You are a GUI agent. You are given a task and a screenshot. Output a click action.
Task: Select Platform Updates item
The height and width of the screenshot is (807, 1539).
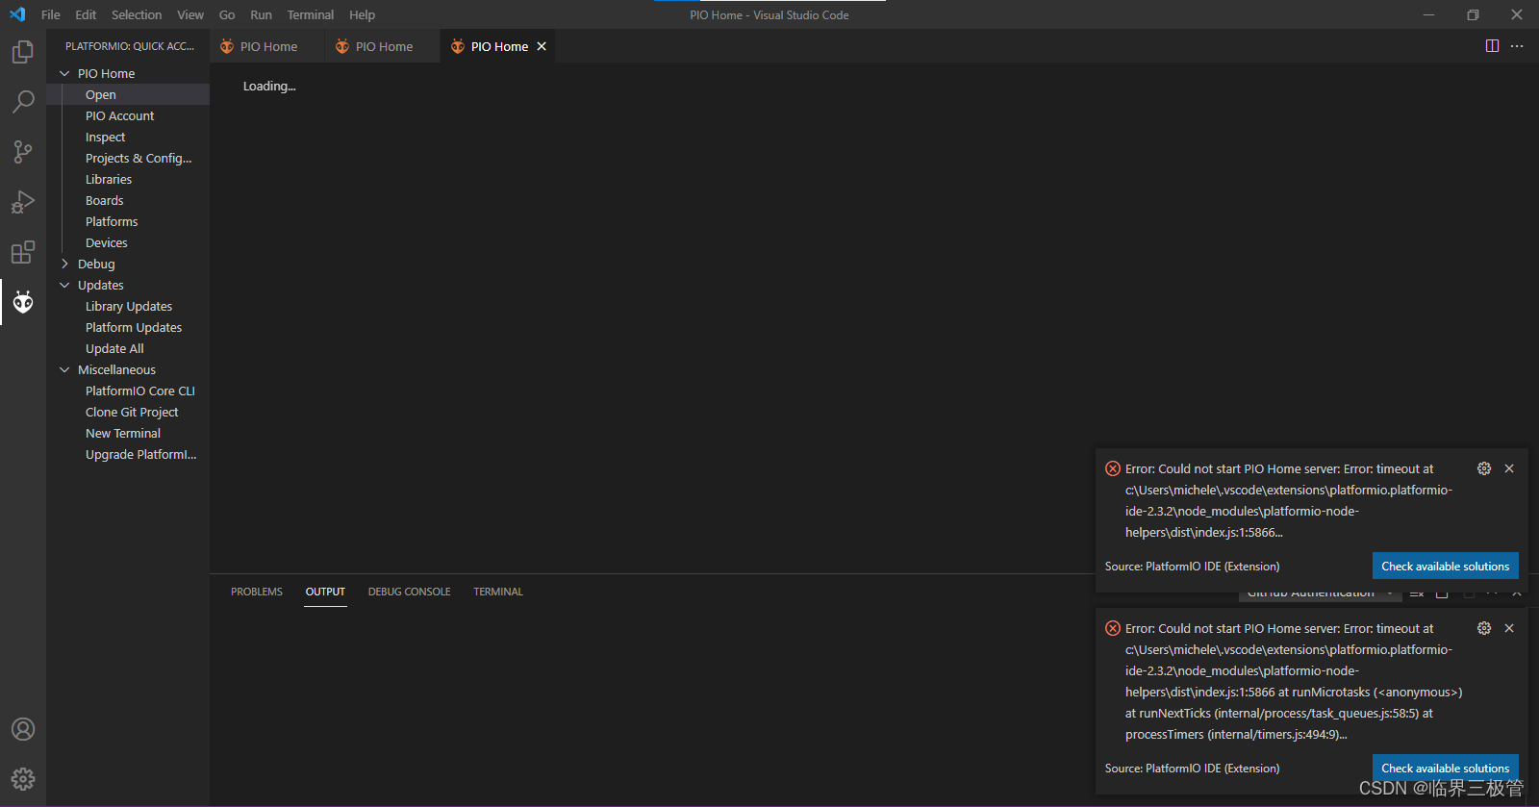pos(128,327)
